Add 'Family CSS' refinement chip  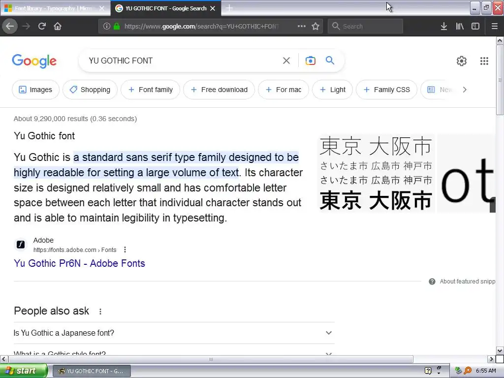(x=387, y=90)
